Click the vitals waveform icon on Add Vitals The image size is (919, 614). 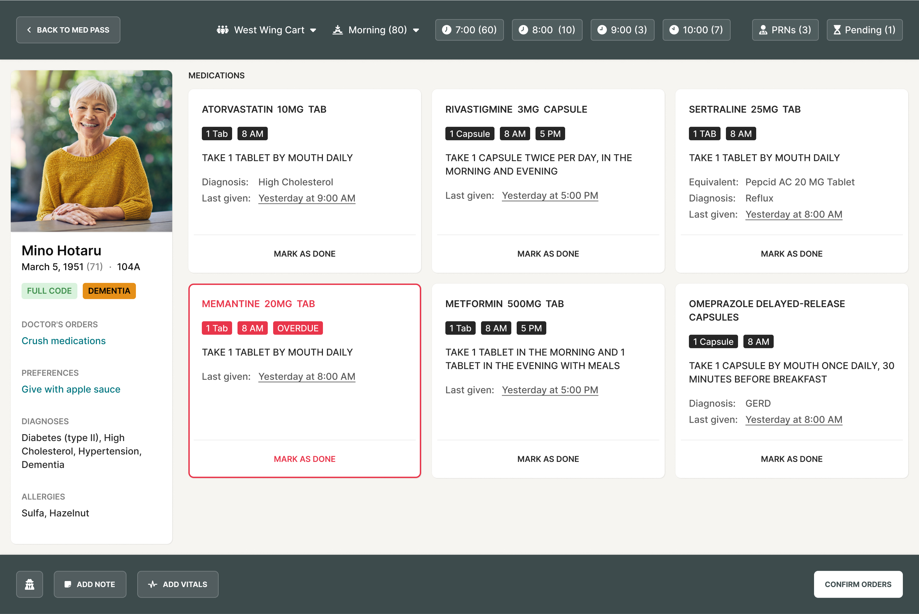coord(153,584)
